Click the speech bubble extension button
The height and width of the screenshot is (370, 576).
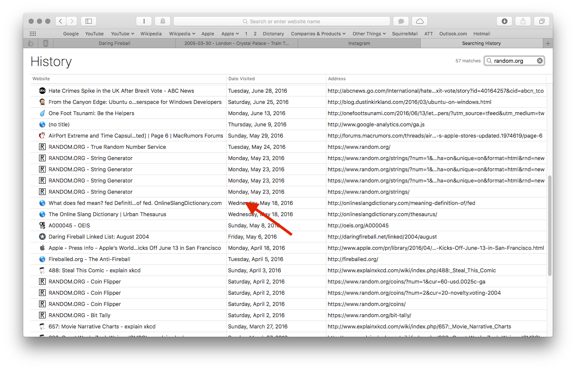pos(401,21)
